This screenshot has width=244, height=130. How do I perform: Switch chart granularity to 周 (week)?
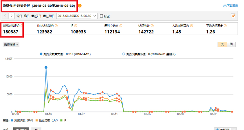click(231, 44)
